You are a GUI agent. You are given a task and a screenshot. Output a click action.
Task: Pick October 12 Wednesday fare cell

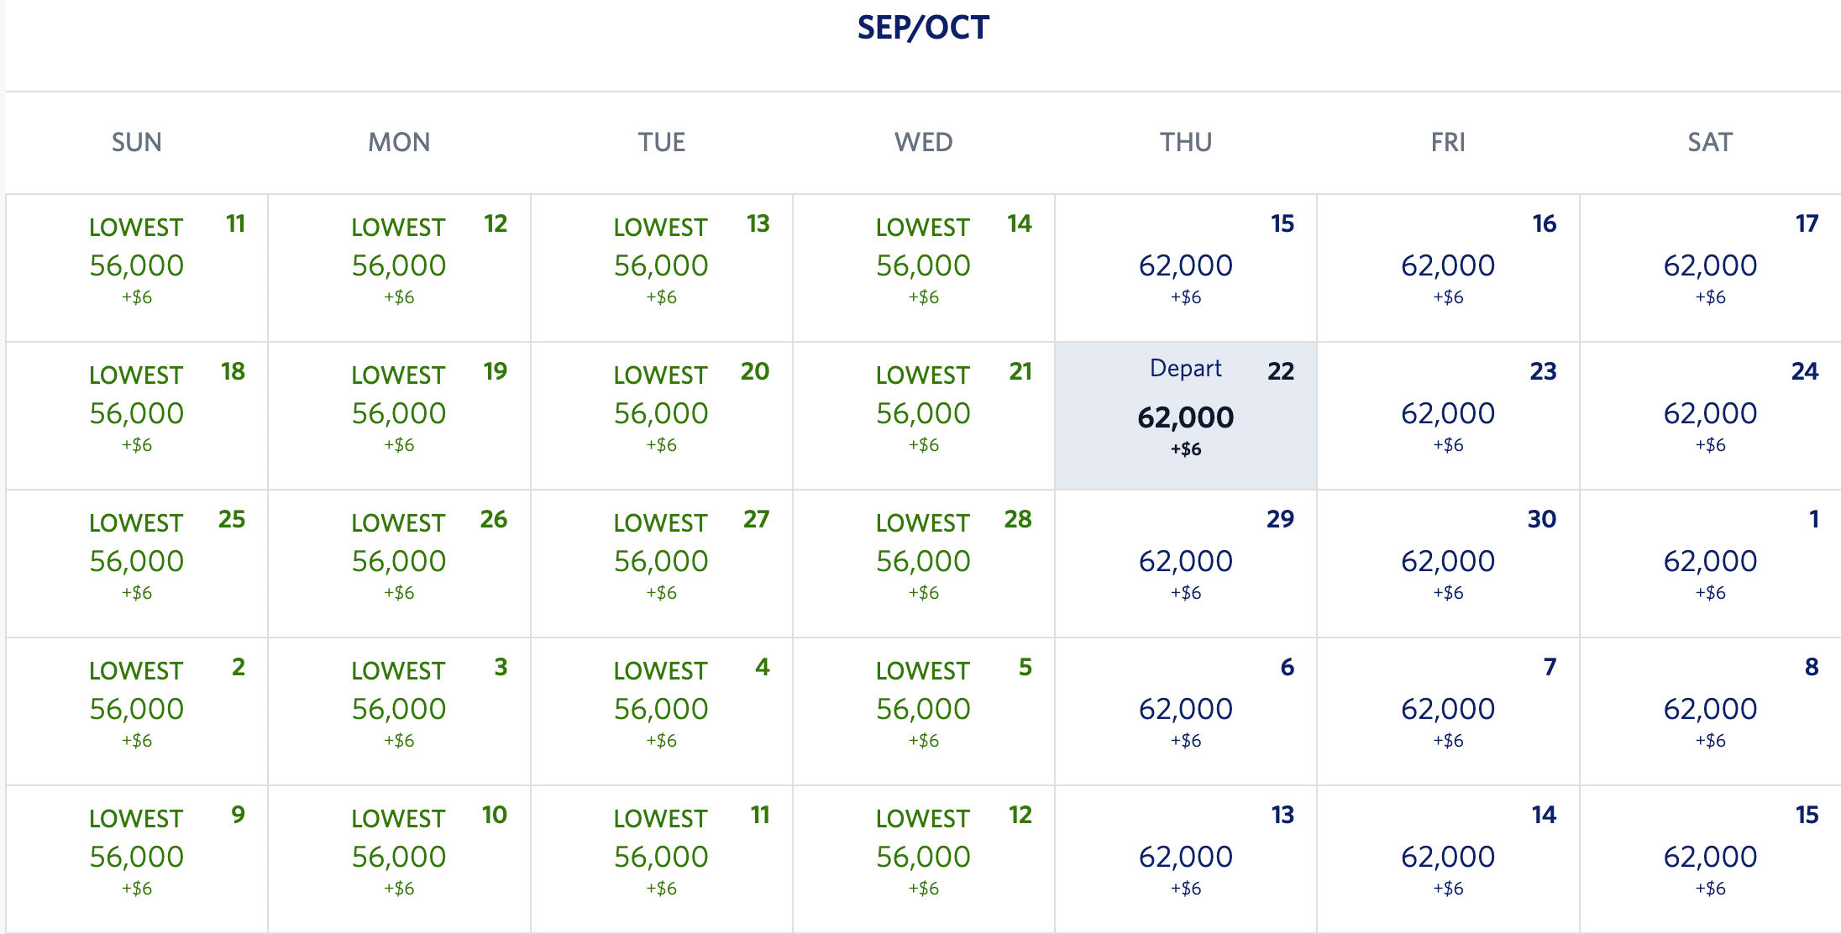click(922, 857)
